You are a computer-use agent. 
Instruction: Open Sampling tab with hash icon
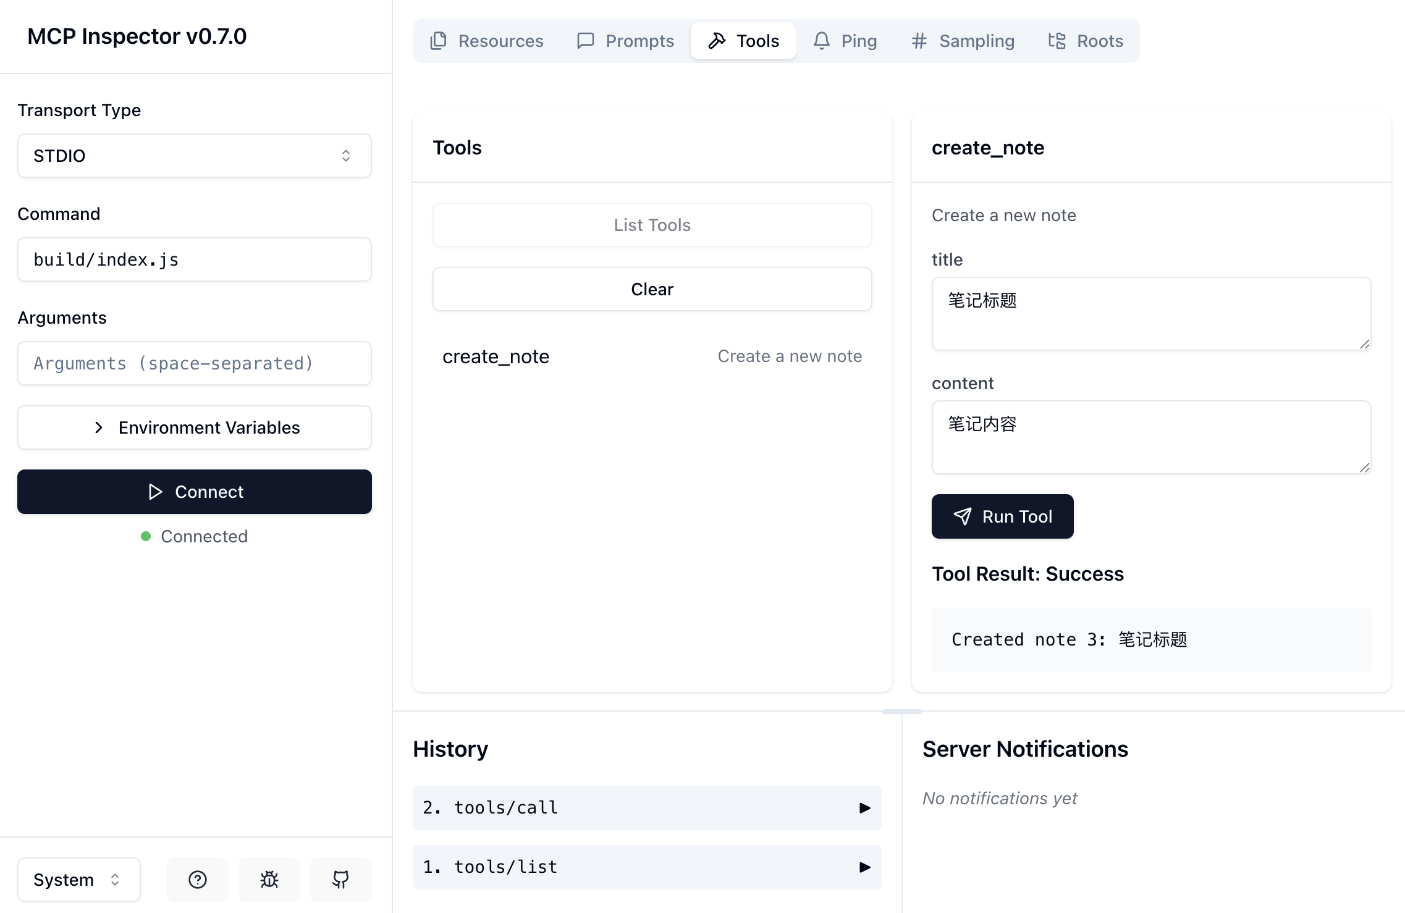(963, 41)
